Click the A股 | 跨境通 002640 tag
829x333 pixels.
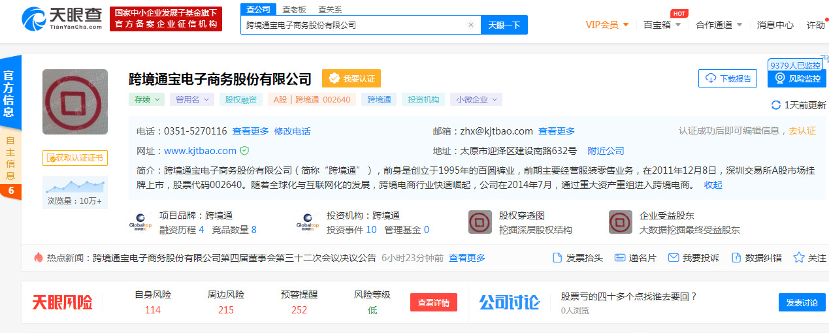[x=312, y=100]
